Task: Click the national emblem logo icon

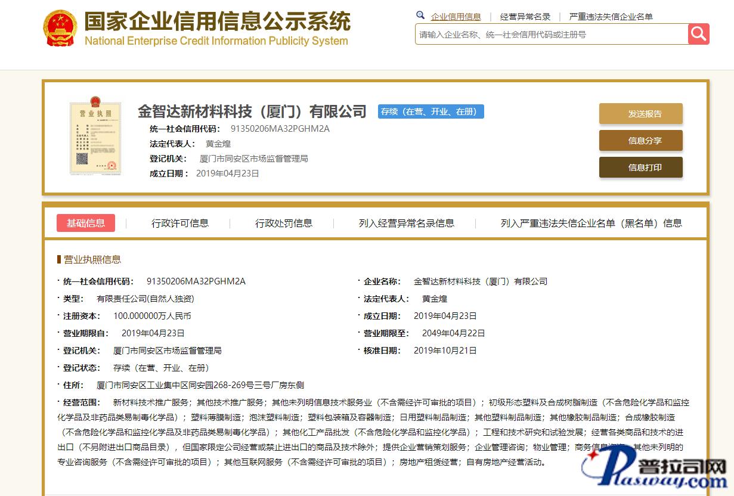Action: (60, 28)
